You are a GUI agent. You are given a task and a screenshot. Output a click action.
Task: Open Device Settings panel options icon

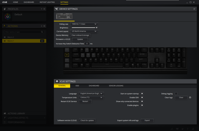point(194,9)
